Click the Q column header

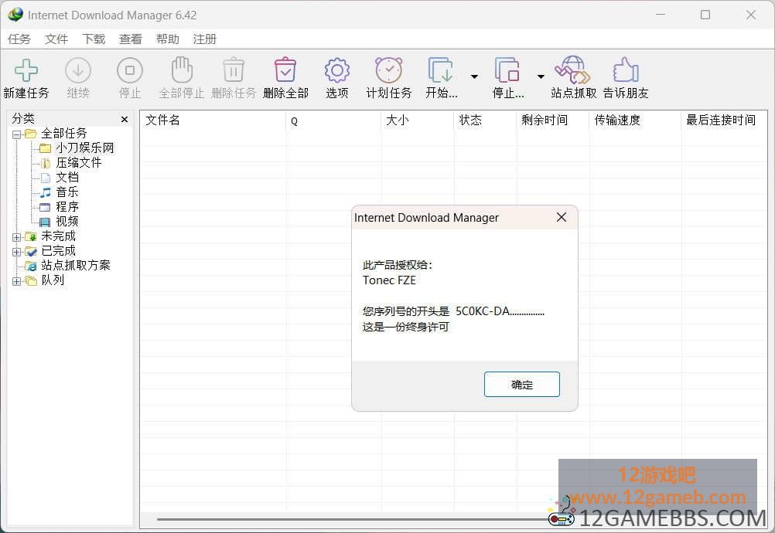point(333,120)
